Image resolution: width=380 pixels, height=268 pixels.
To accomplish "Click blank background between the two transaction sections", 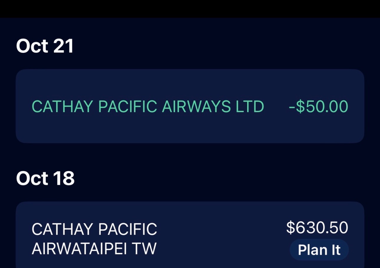I will pos(190,156).
